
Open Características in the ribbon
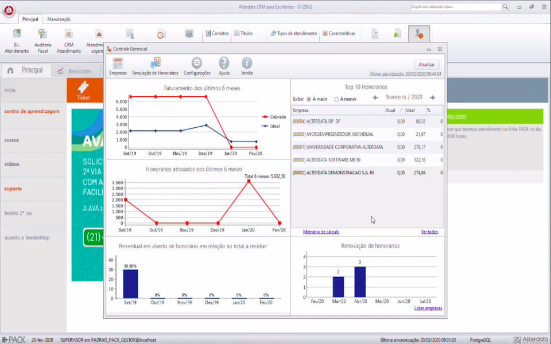click(339, 33)
